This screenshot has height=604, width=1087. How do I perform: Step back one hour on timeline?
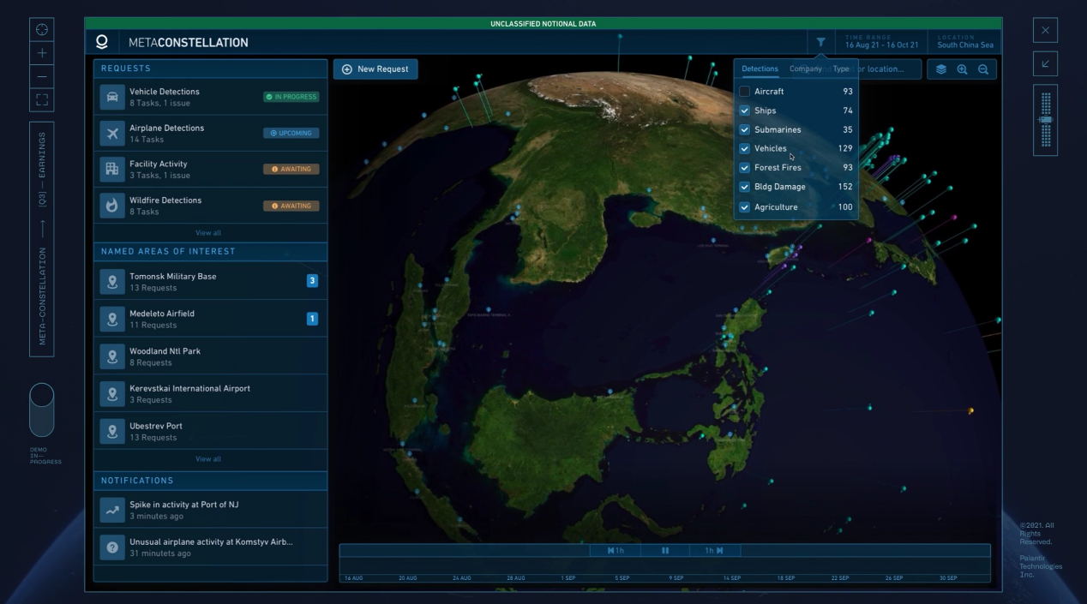pyautogui.click(x=616, y=550)
